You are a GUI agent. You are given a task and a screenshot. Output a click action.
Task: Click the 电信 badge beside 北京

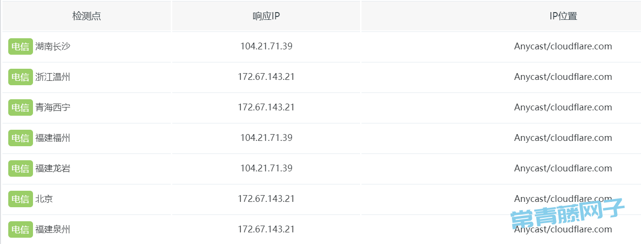coord(20,199)
